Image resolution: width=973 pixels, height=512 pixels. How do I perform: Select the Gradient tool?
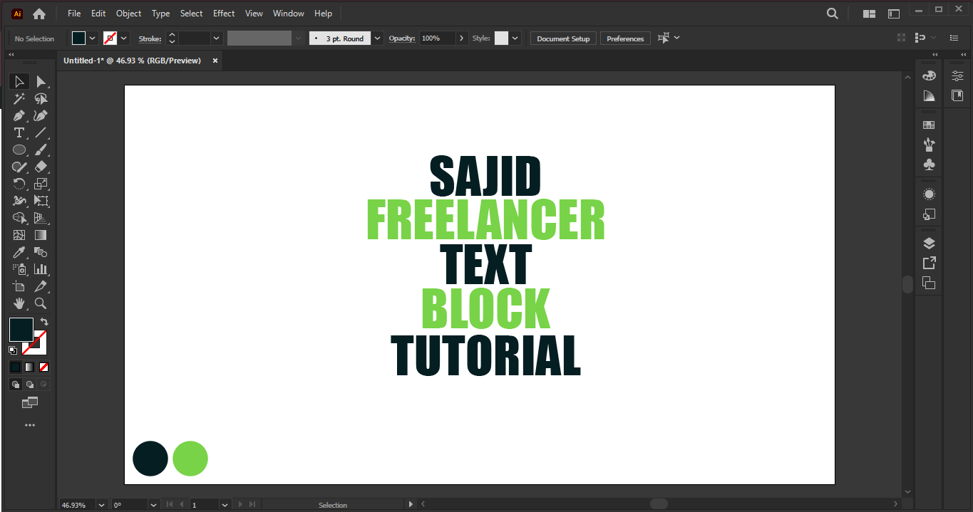41,235
